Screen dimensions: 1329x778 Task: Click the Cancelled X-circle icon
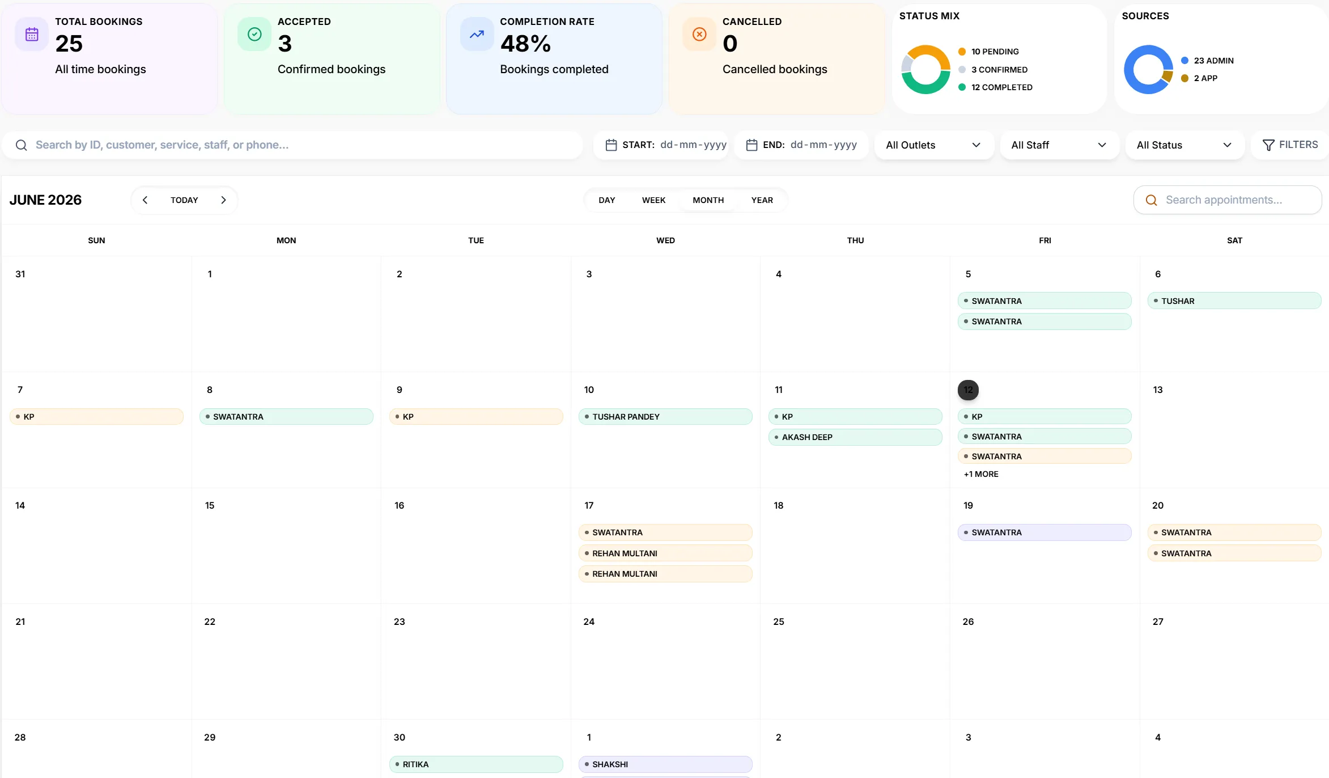(x=699, y=35)
